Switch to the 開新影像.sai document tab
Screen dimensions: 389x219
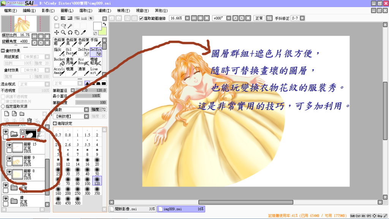click(133, 209)
